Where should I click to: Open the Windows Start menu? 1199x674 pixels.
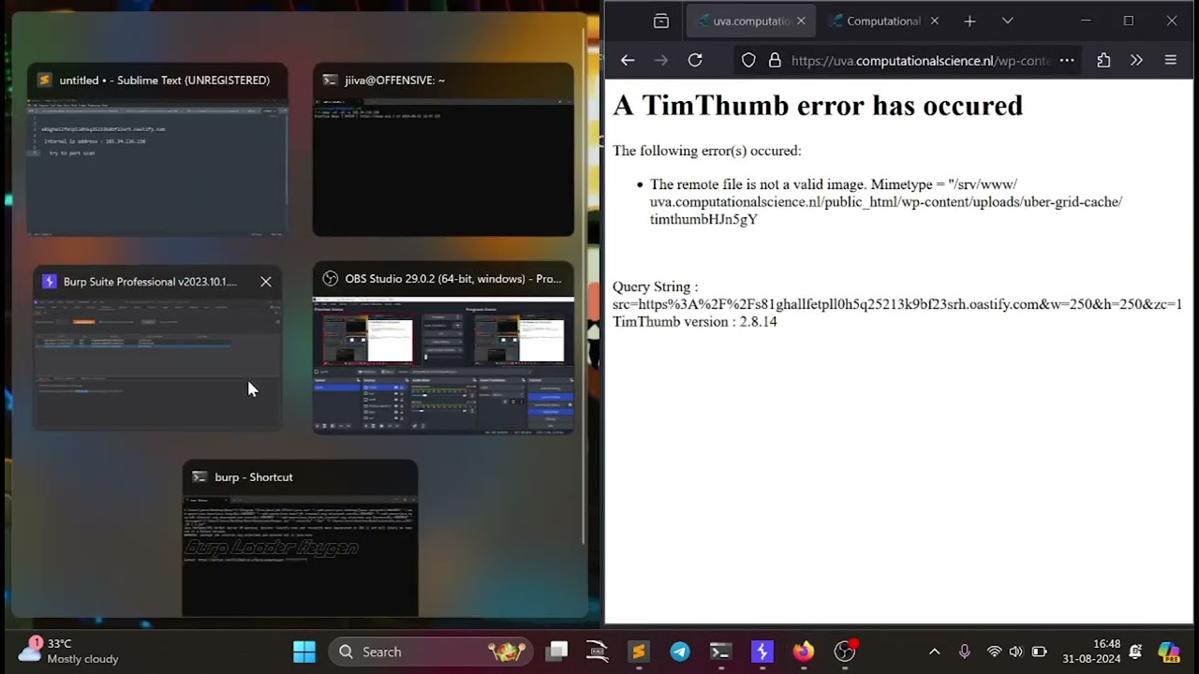coord(304,652)
